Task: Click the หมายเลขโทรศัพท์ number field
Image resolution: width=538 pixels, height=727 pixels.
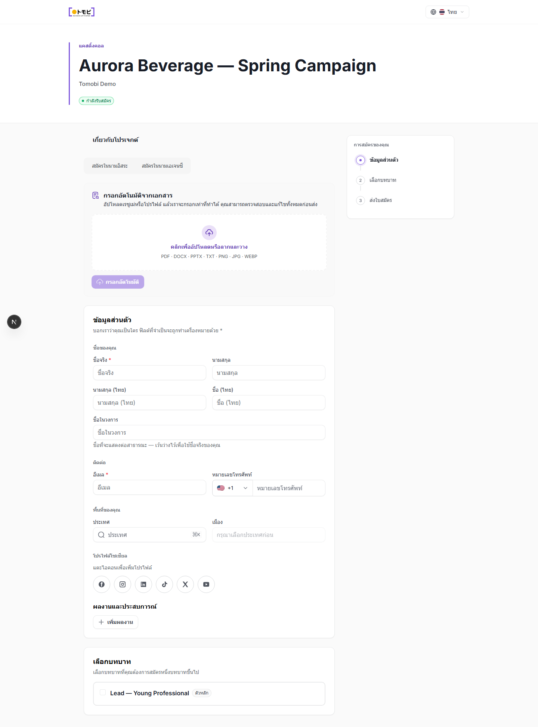Action: tap(289, 488)
